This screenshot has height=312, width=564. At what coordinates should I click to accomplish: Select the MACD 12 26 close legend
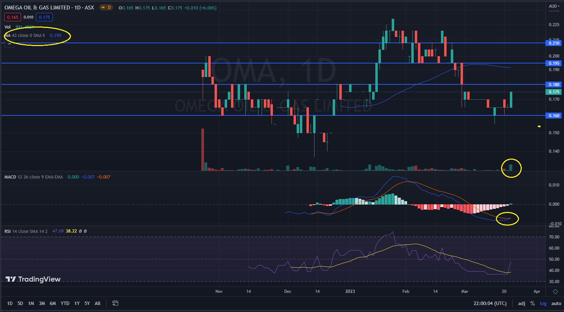click(34, 177)
